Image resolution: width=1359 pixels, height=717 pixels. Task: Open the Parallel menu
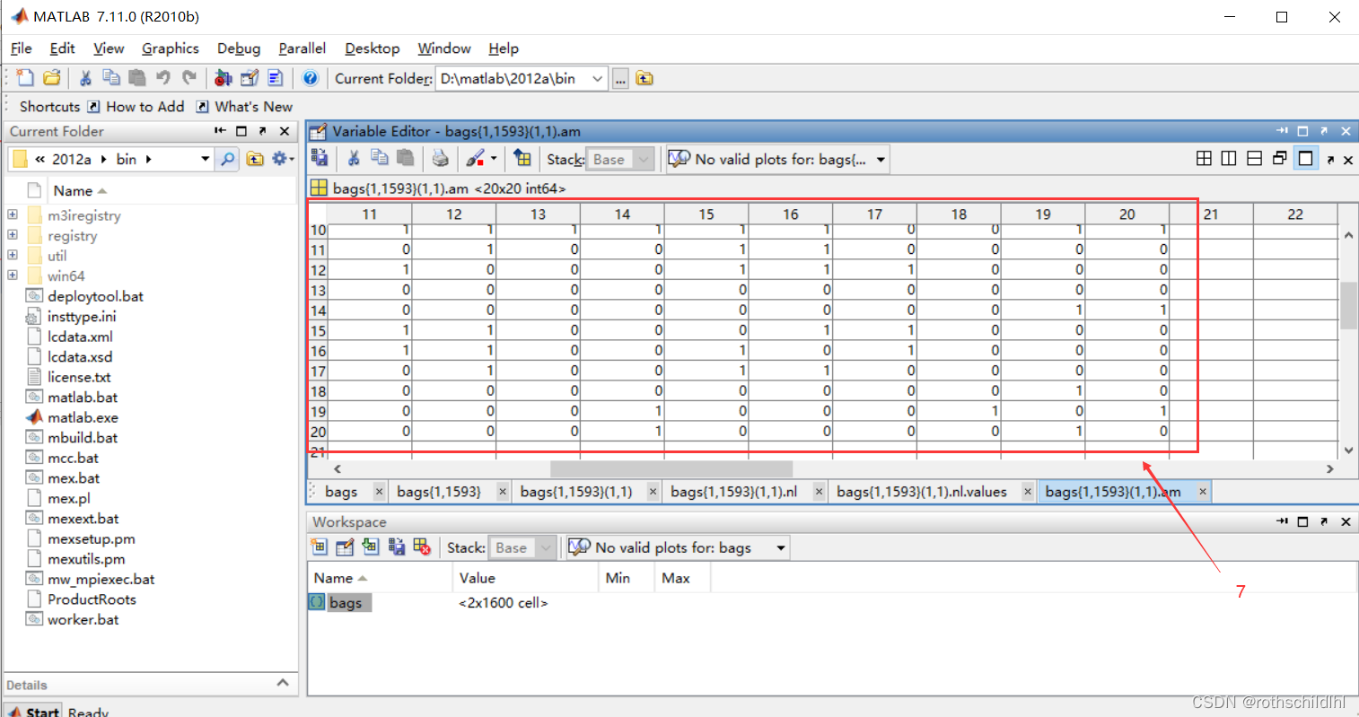(x=302, y=48)
